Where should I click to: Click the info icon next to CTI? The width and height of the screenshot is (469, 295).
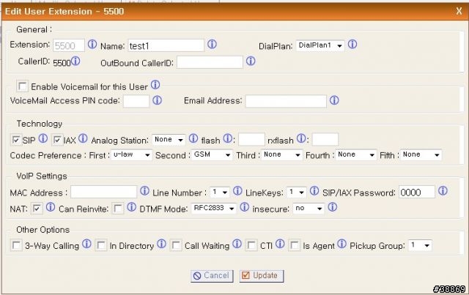[x=280, y=244]
